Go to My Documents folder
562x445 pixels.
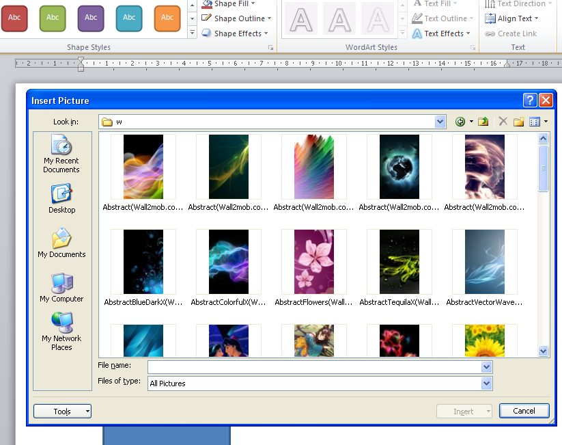[x=61, y=243]
